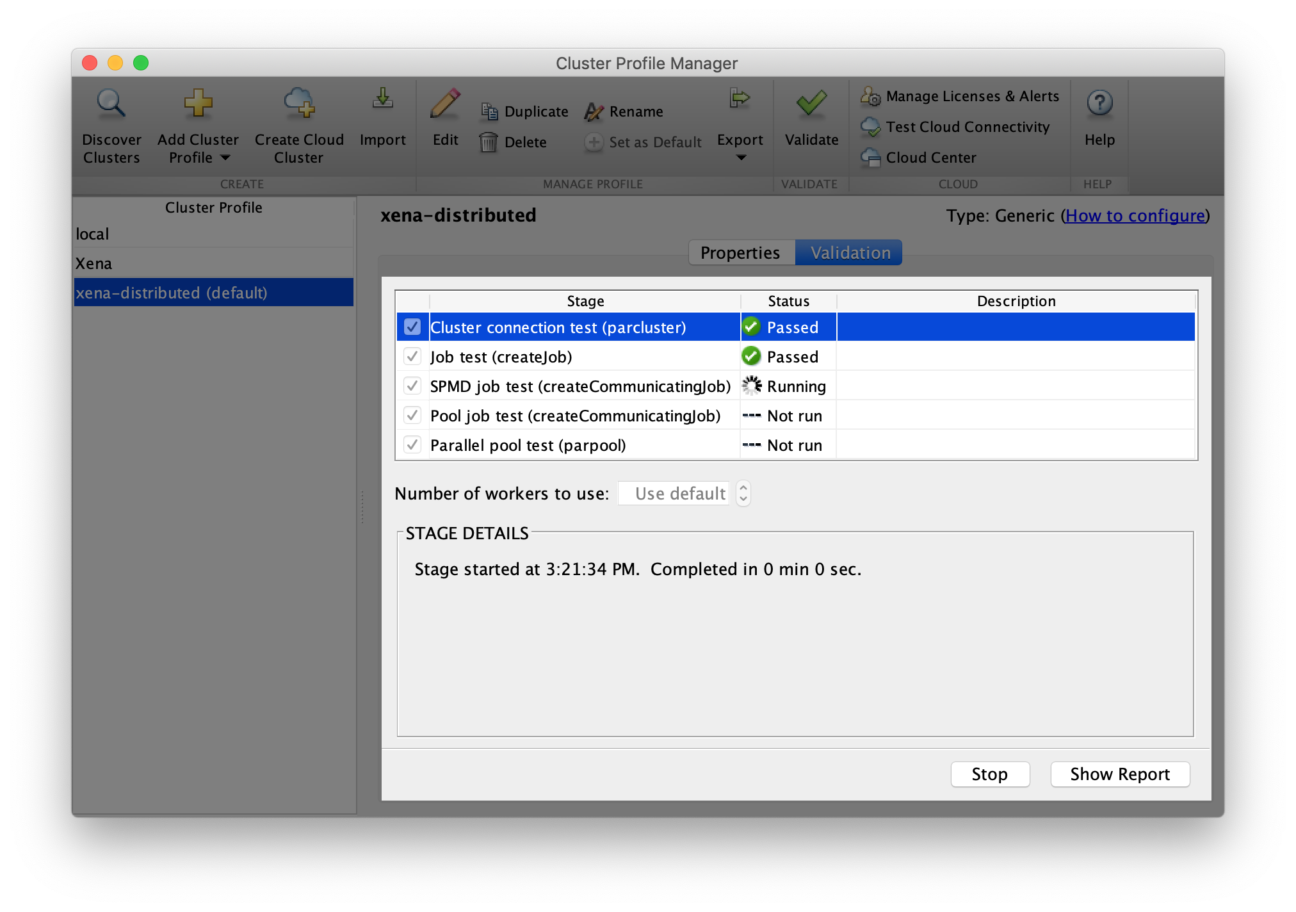This screenshot has height=912, width=1296.
Task: Click the Manage Licenses & Alerts icon
Action: click(871, 96)
